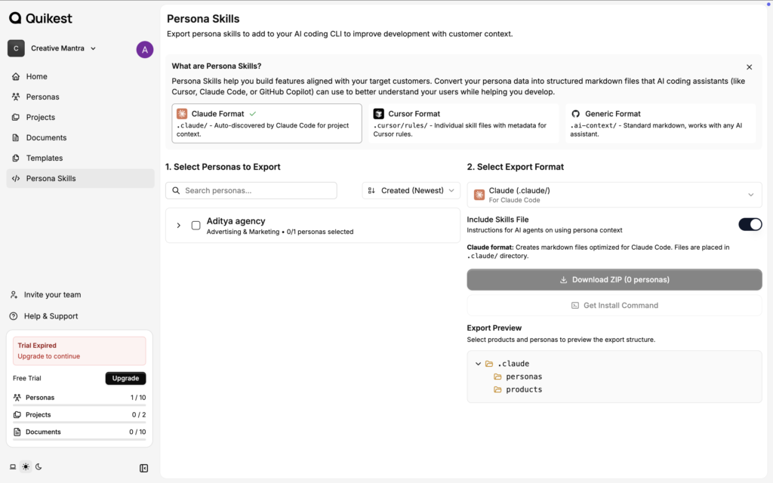Click the black Upgrade button
This screenshot has width=773, height=483.
pyautogui.click(x=125, y=378)
